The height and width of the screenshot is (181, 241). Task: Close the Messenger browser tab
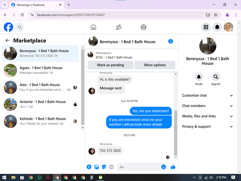pyautogui.click(x=60, y=5)
